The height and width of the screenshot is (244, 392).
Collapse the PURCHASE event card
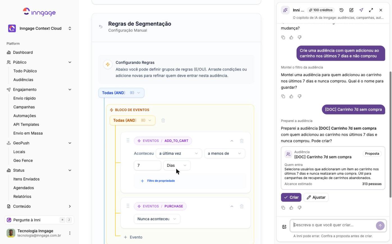[232, 206]
